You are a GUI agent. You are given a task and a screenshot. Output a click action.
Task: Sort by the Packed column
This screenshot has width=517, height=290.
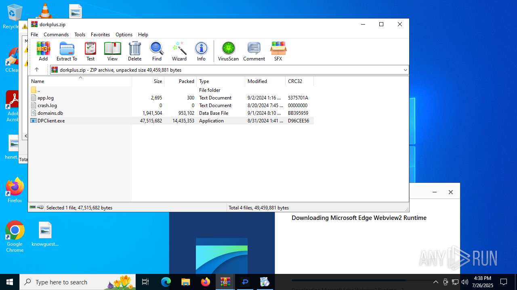point(180,81)
